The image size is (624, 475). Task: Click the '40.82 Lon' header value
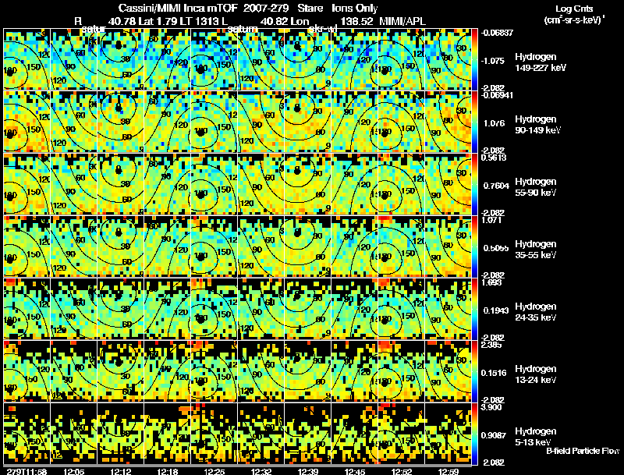285,21
